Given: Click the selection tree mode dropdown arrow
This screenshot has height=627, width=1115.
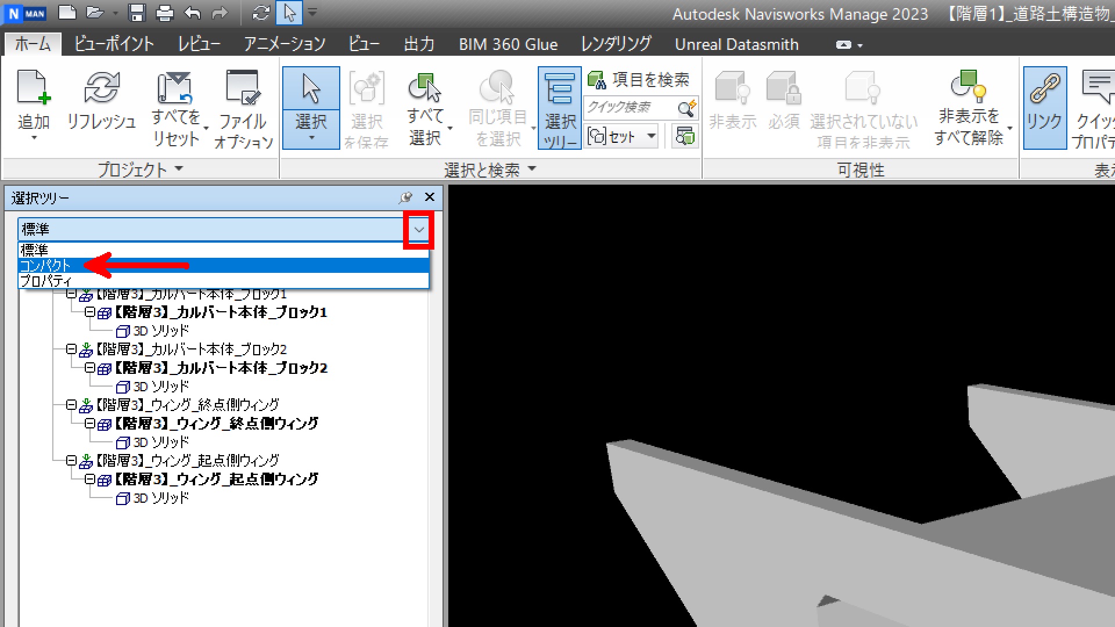Looking at the screenshot, I should click(419, 230).
